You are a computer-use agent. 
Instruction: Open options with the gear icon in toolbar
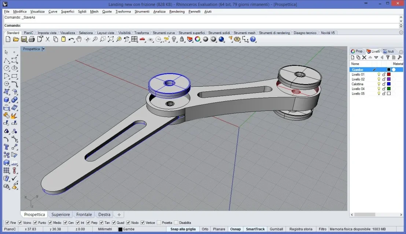click(x=237, y=39)
